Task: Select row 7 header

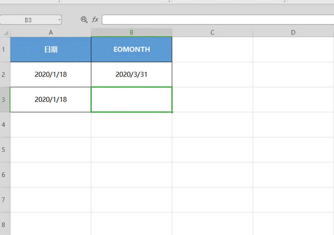Action: pos(5,200)
